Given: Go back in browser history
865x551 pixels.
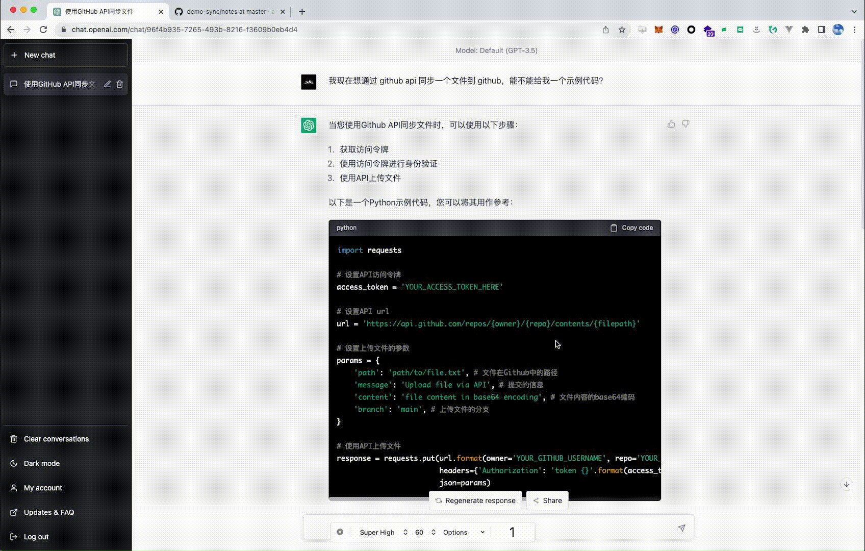Looking at the screenshot, I should 11,30.
